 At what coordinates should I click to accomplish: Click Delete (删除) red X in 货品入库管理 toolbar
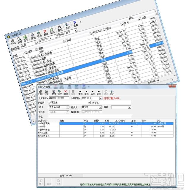tap(66, 93)
